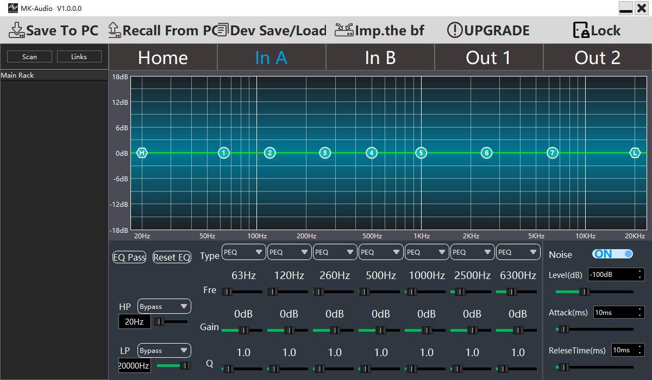Switch to the In B tab

[380, 58]
